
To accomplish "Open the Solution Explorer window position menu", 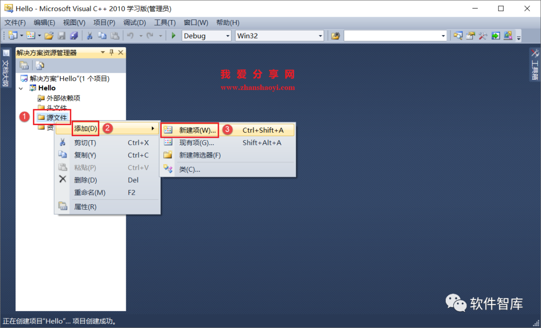I will (x=103, y=53).
